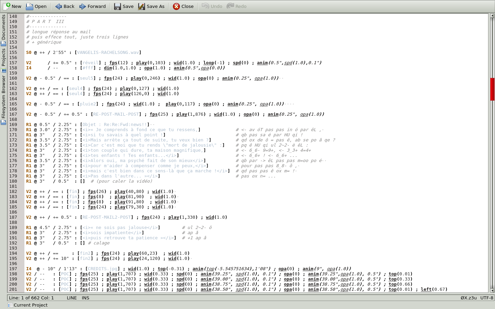Screen dimensions: 495x309
Task: Click the line and column position indicator
Action: 31,298
